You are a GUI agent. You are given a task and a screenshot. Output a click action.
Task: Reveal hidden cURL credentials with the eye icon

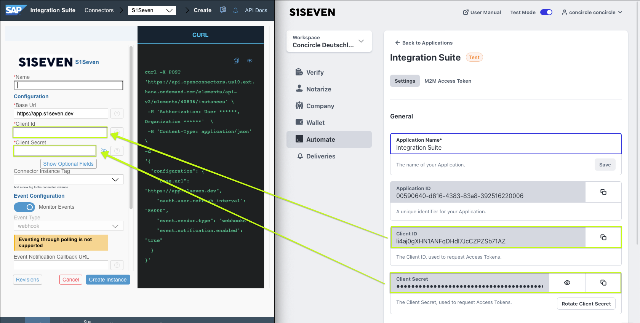[x=250, y=61]
